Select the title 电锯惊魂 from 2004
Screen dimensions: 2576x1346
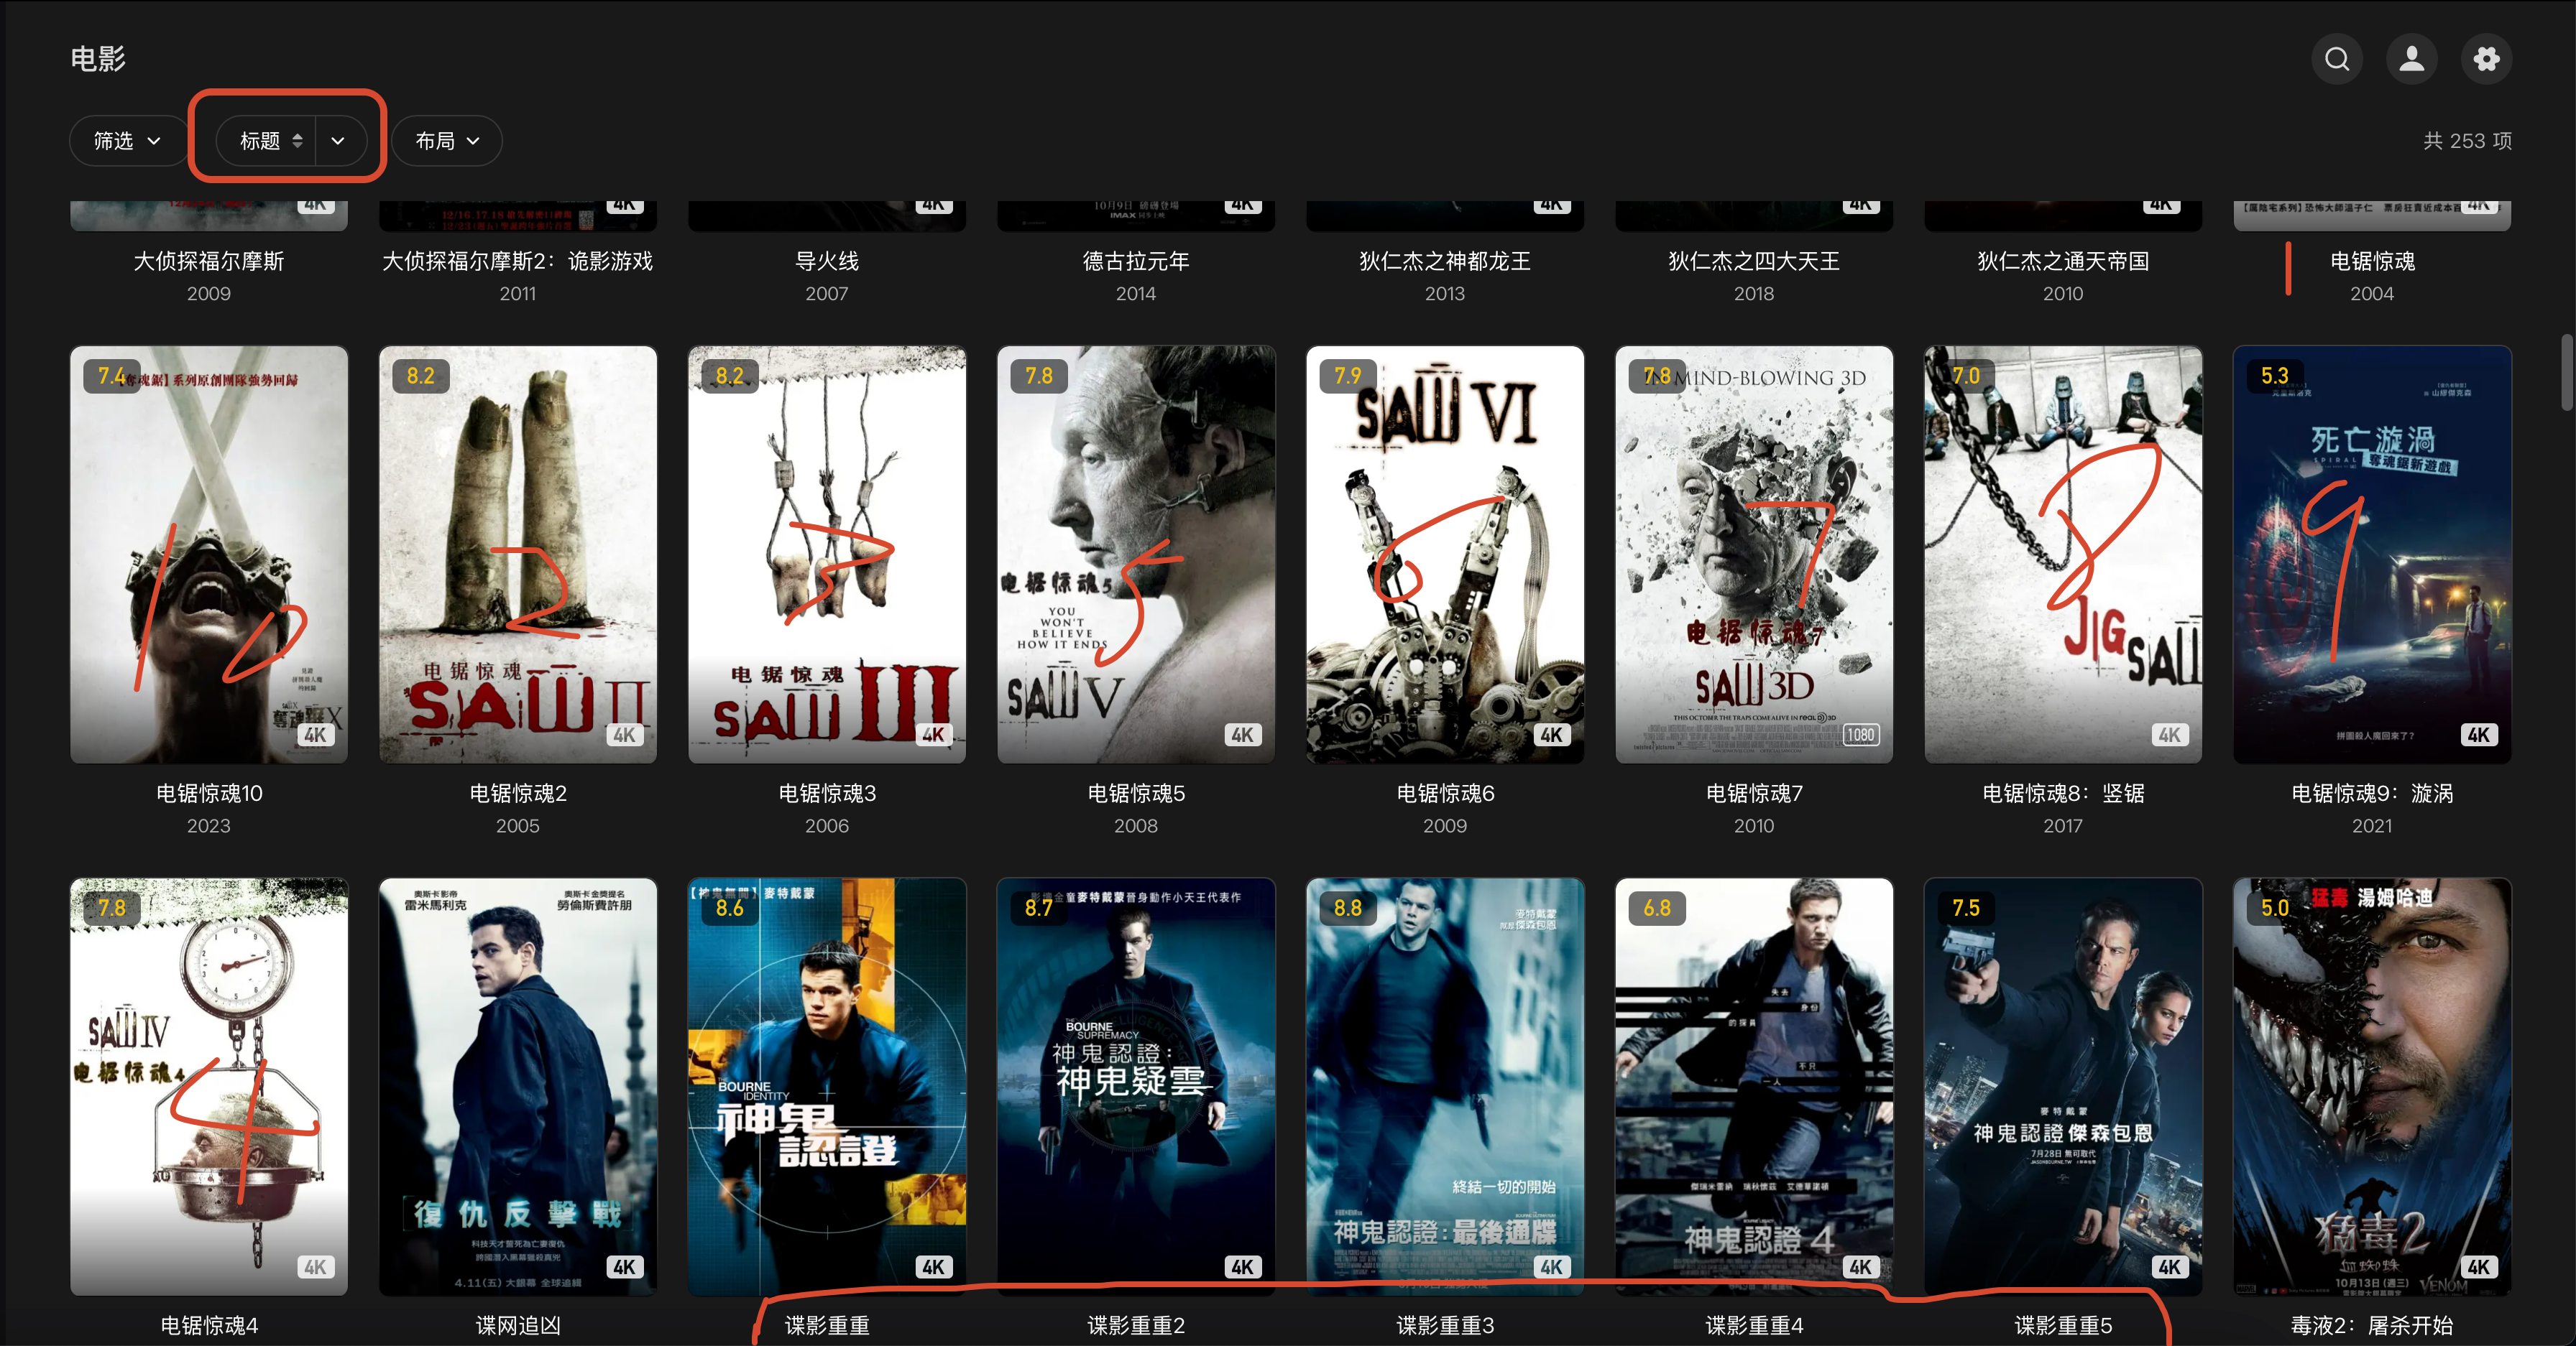[x=2372, y=262]
